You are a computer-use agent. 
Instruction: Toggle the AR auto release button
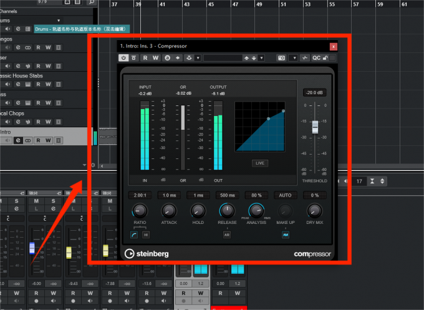(227, 235)
